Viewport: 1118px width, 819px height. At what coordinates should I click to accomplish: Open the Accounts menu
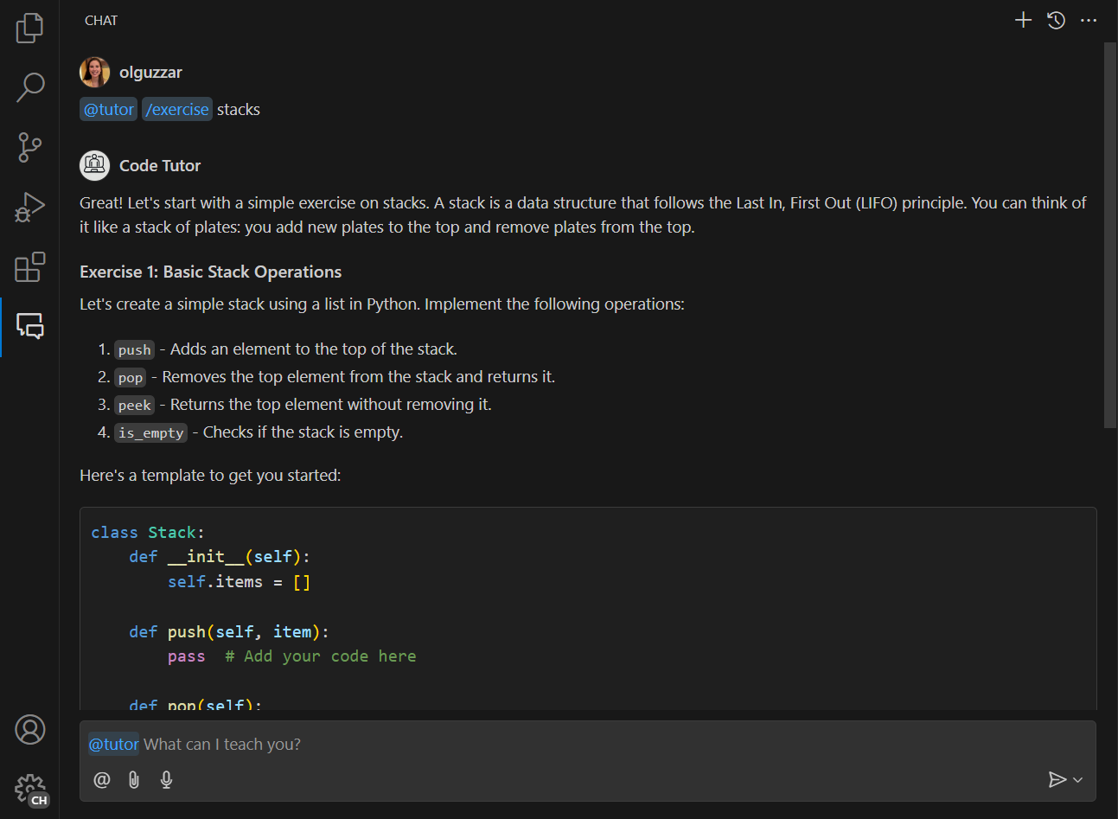point(29,730)
